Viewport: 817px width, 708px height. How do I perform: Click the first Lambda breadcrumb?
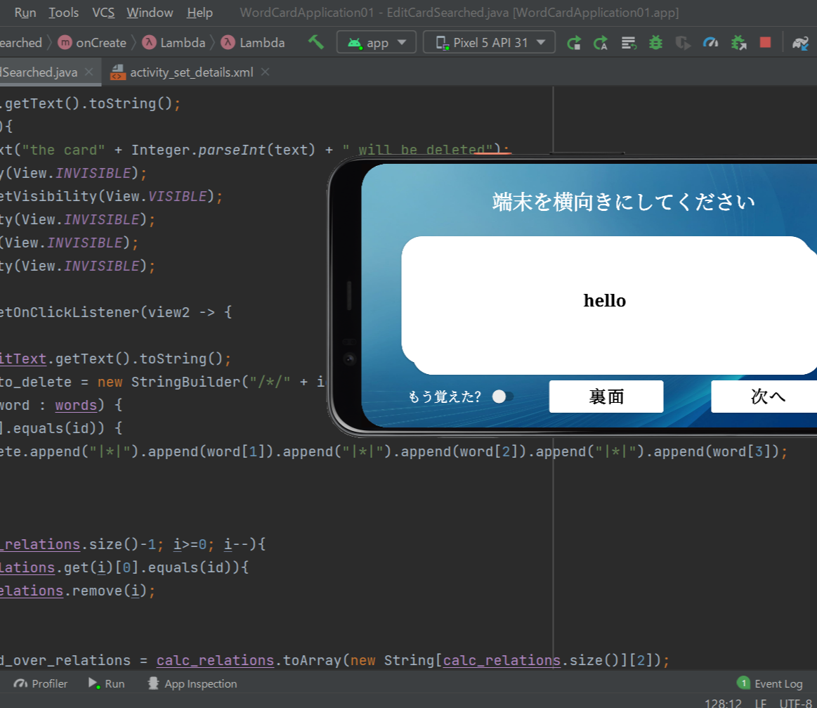[174, 43]
